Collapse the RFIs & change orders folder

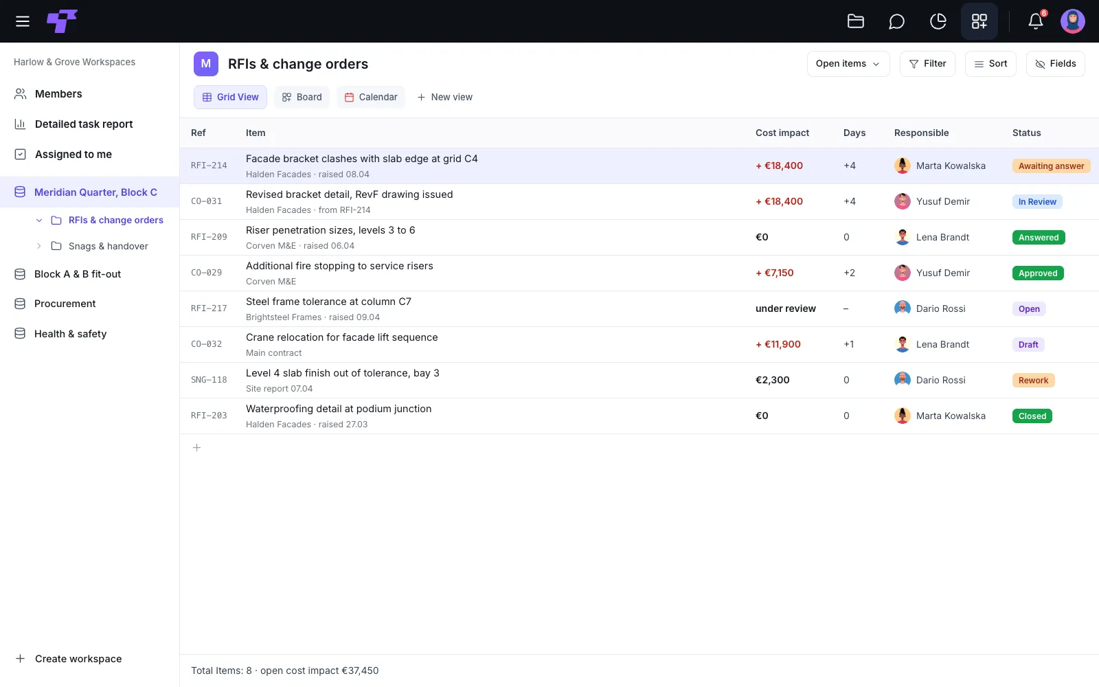coord(39,221)
